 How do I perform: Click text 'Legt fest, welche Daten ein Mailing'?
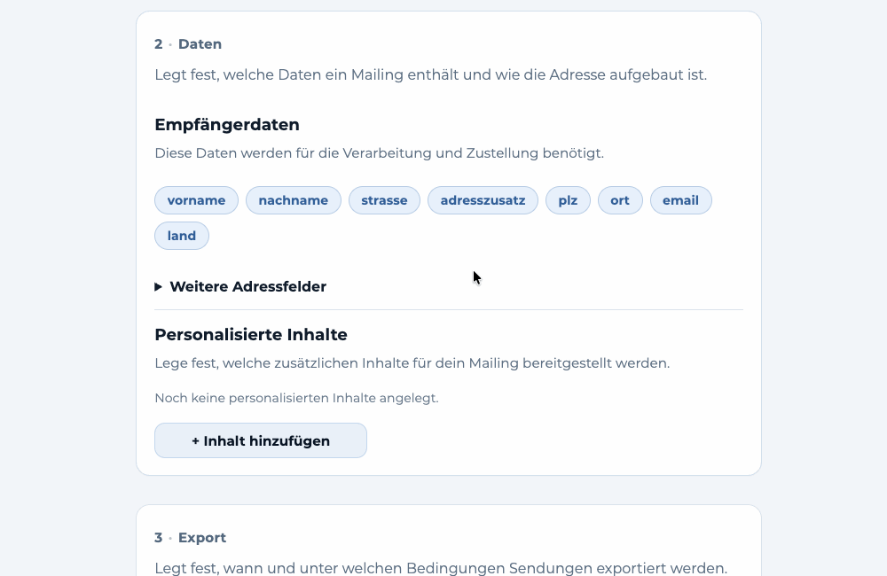click(x=279, y=74)
